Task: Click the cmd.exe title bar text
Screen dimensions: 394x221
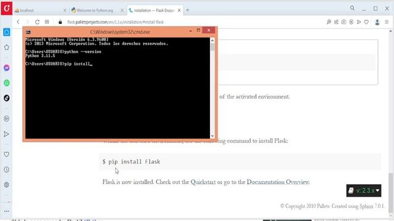Action: (x=120, y=32)
